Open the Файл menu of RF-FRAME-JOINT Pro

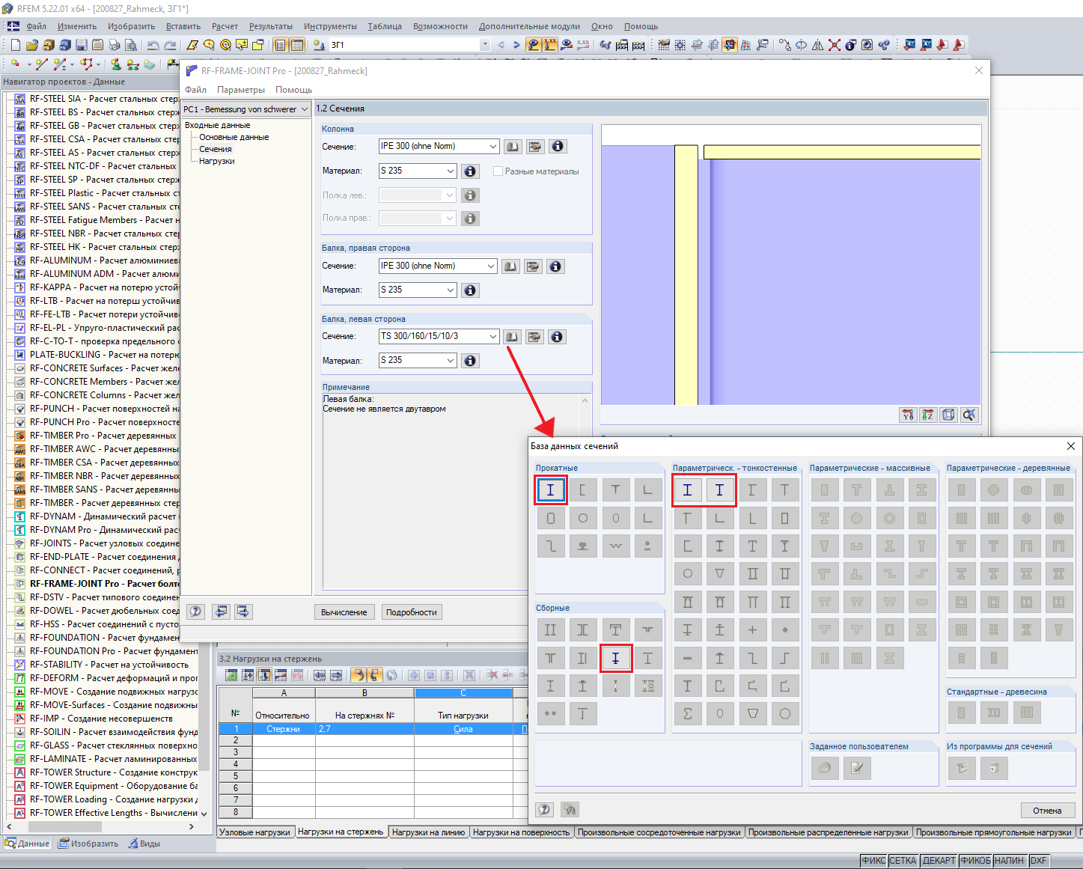click(196, 90)
